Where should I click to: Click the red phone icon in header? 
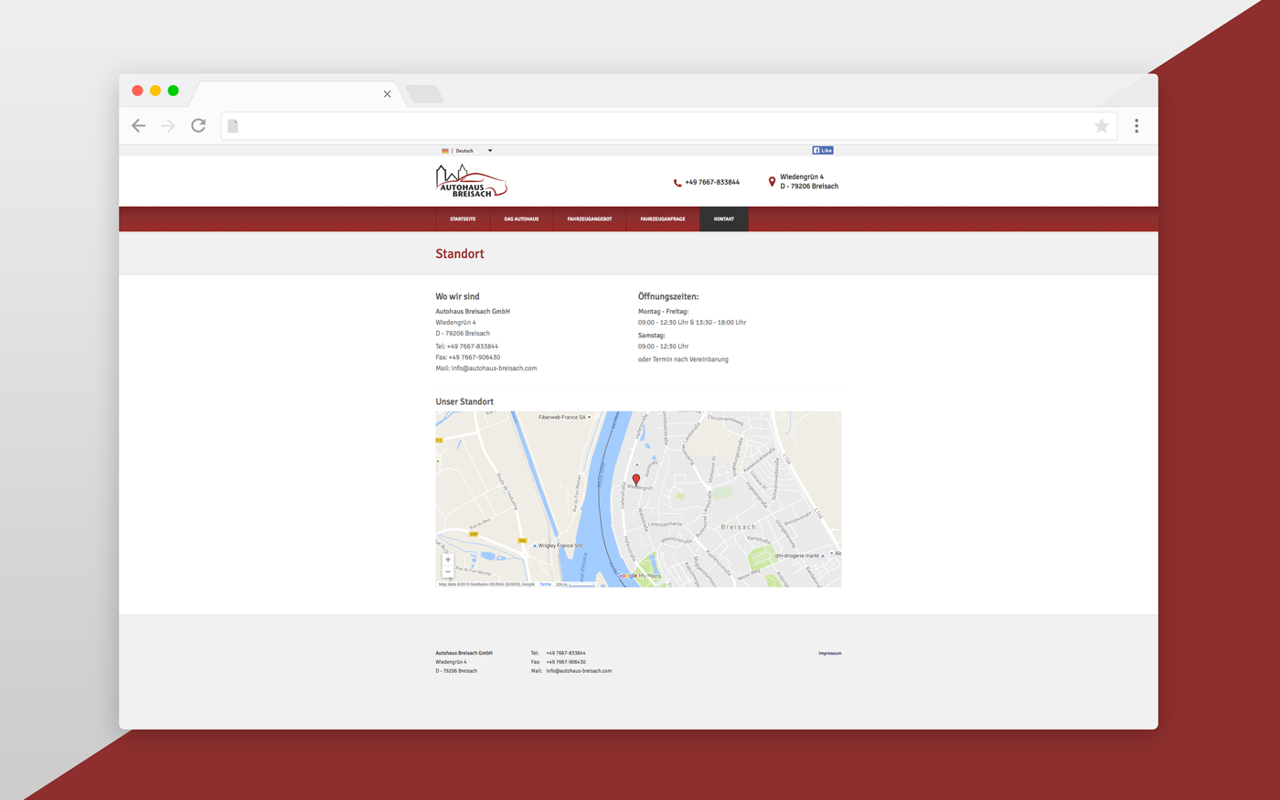click(677, 183)
